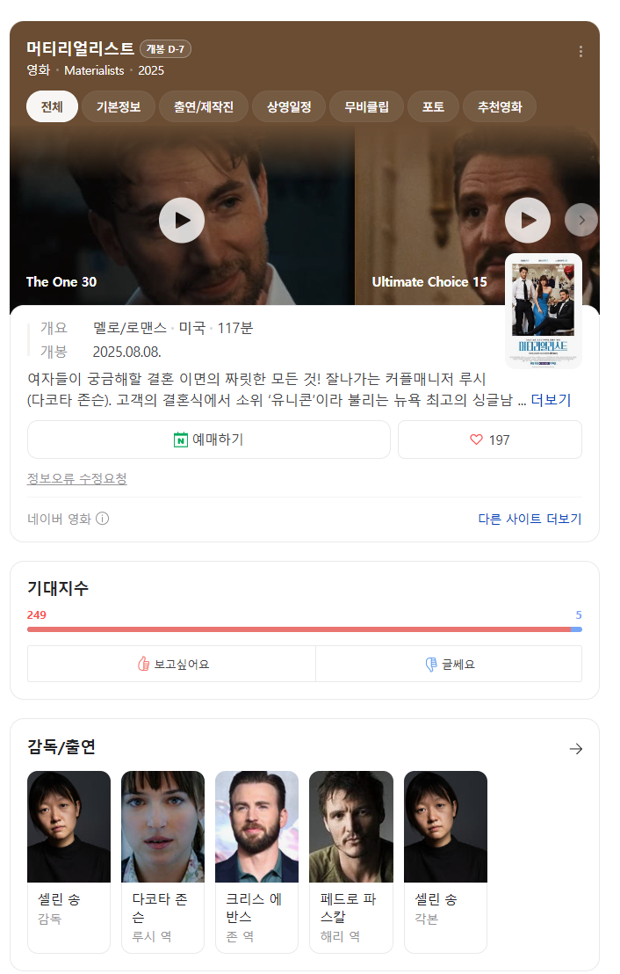The height and width of the screenshot is (974, 620).
Task: Open 다른 사이트 더보기 link
Action: click(530, 519)
